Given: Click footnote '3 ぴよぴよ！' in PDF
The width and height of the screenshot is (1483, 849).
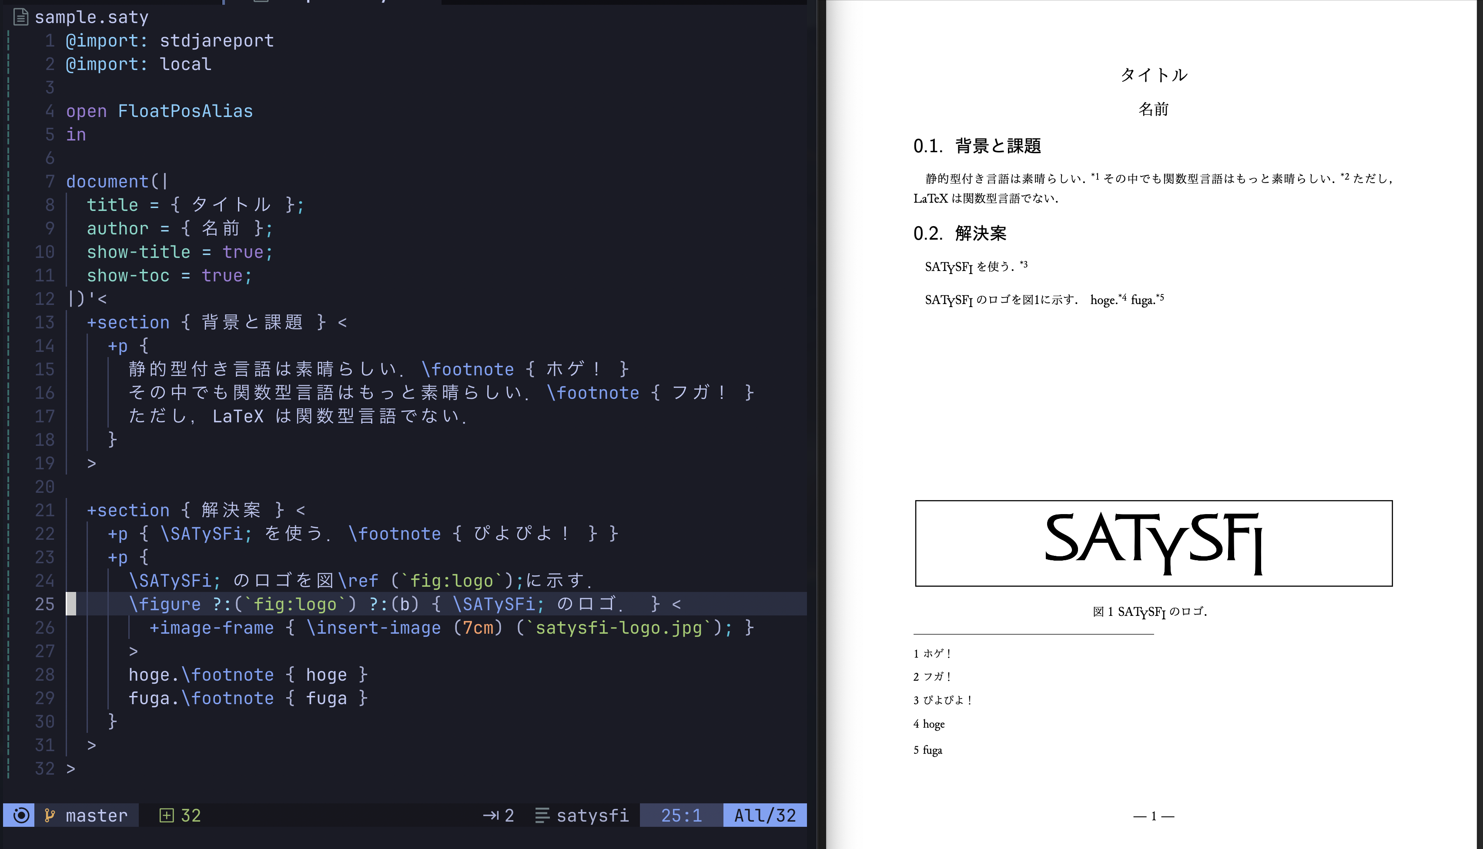Looking at the screenshot, I should (943, 700).
